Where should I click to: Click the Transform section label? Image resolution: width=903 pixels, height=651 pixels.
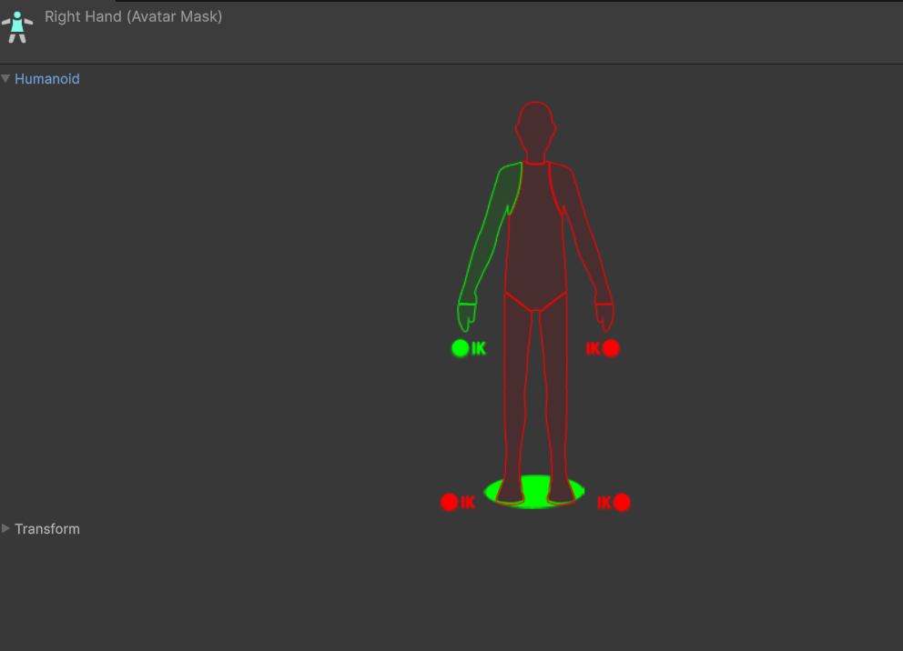point(46,528)
